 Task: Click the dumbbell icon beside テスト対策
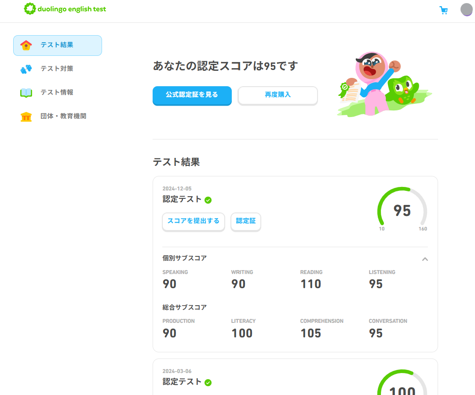(x=26, y=69)
